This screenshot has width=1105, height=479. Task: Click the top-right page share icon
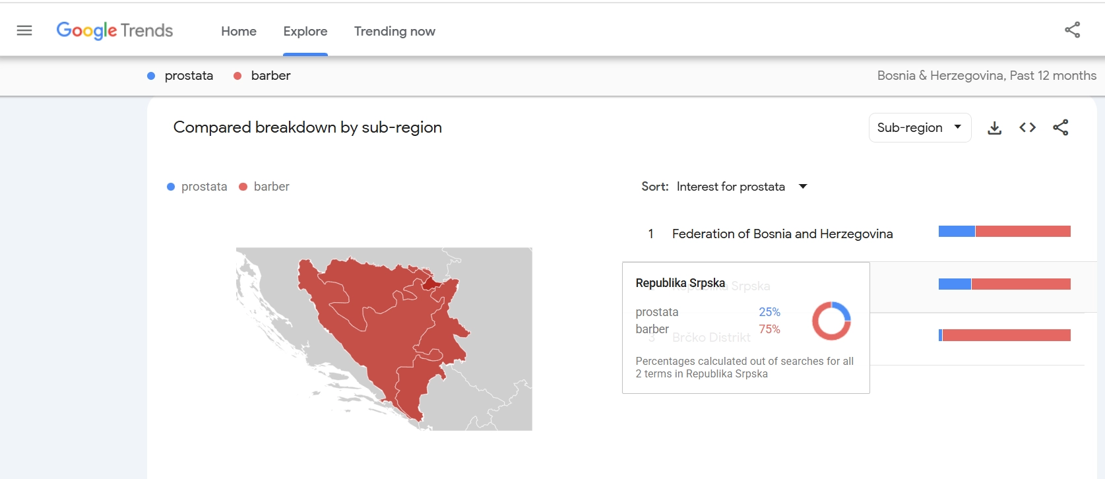[x=1072, y=30]
